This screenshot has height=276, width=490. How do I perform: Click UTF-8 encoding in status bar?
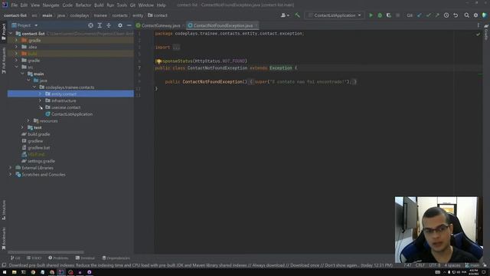point(434,265)
